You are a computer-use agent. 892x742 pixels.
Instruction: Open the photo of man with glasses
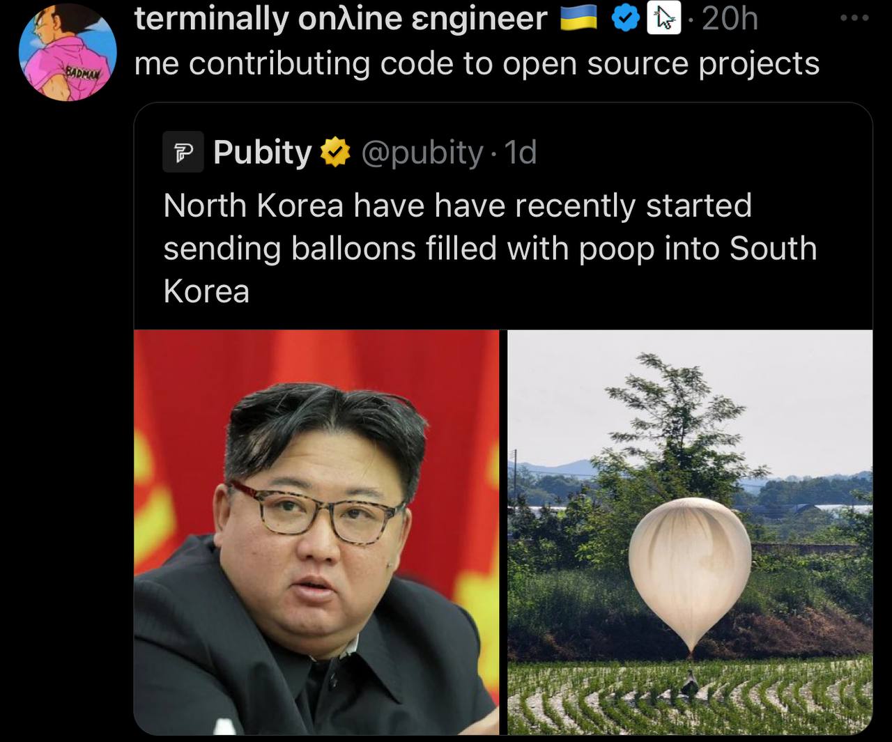[316, 532]
